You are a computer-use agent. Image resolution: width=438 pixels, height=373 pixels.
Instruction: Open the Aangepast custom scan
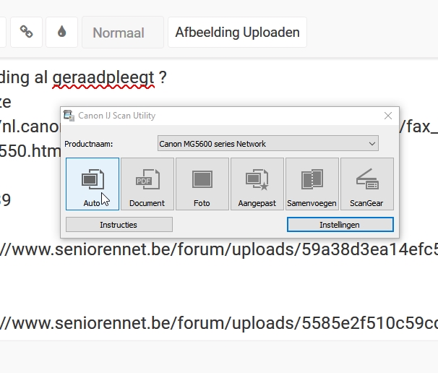click(x=257, y=184)
